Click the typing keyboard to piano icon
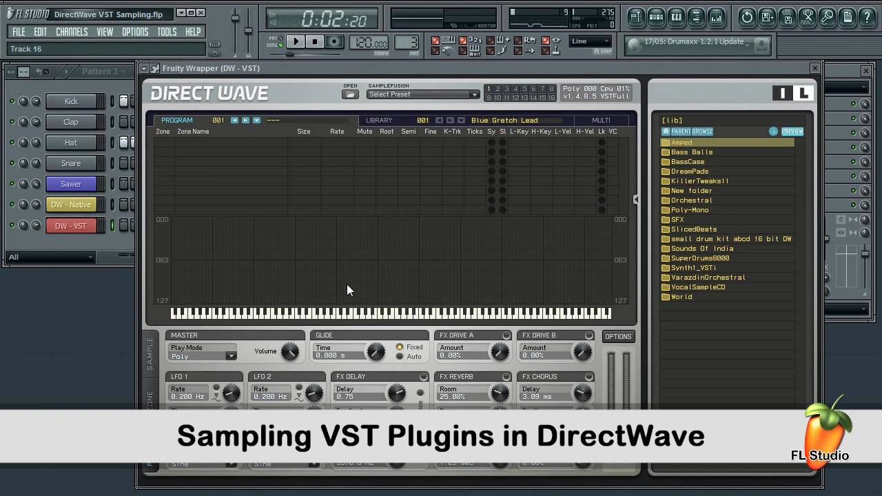882x496 pixels. tap(449, 41)
